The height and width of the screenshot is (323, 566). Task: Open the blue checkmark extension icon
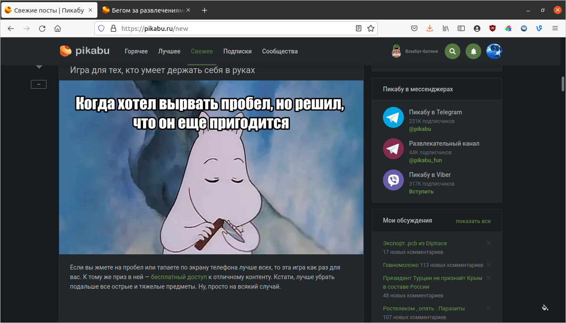click(539, 28)
